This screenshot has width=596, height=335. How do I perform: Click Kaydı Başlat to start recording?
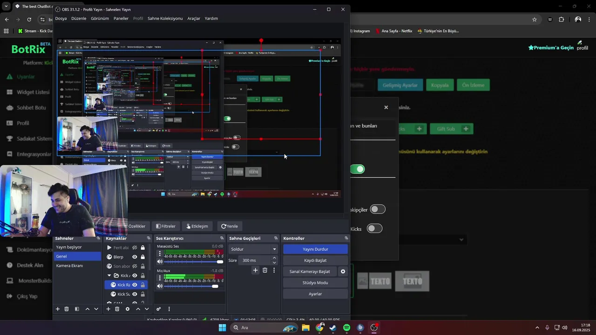click(315, 261)
